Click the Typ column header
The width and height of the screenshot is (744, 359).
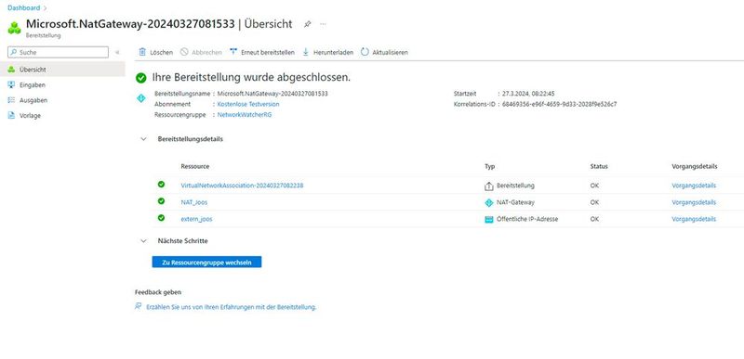[490, 166]
